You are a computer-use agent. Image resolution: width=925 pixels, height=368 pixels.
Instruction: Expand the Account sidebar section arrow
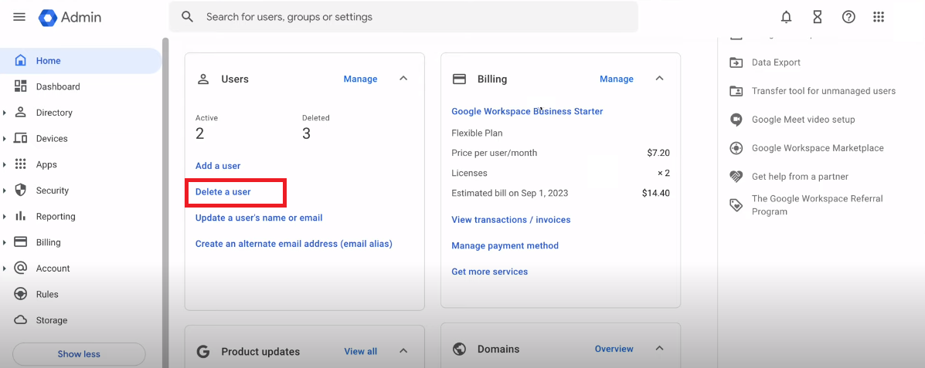click(5, 268)
